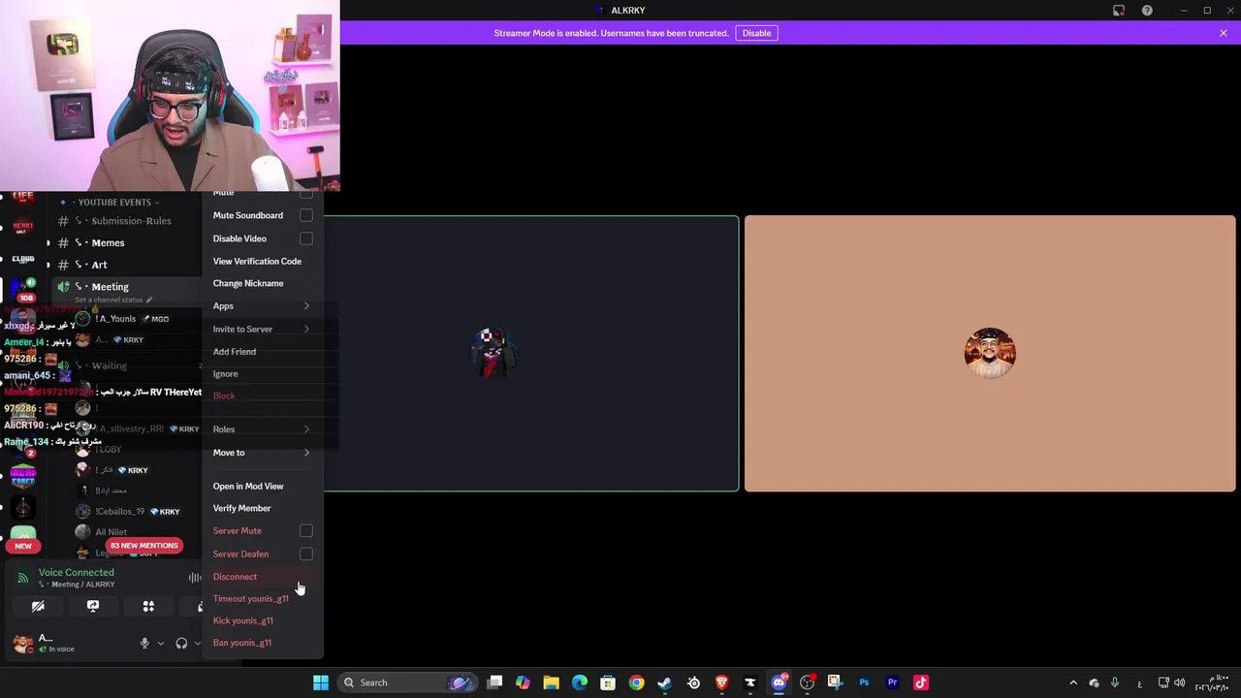
Task: Open TikTok app from taskbar
Action: tap(921, 682)
